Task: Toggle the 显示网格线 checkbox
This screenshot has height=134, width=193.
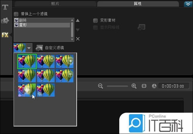Action: pos(95,27)
